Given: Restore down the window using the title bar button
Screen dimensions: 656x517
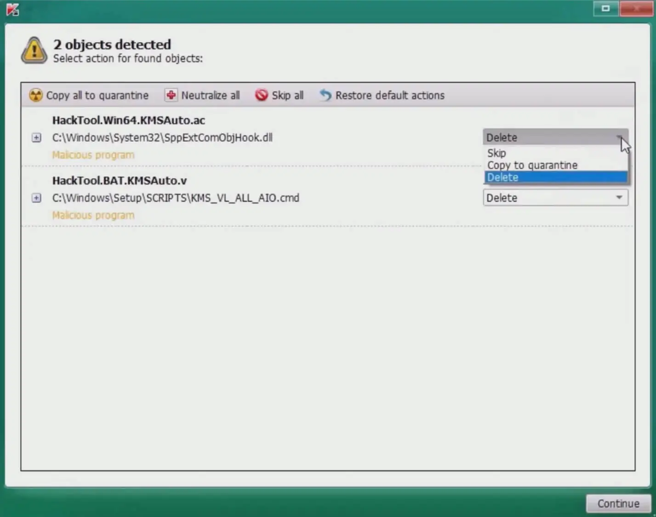Looking at the screenshot, I should pyautogui.click(x=605, y=8).
